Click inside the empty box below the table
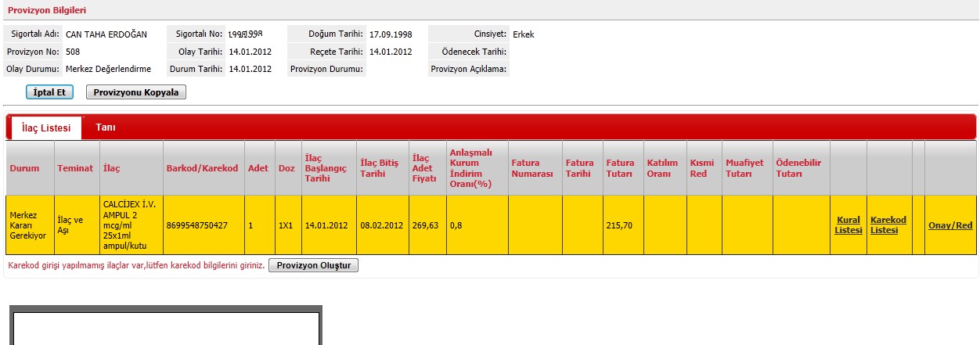The height and width of the screenshot is (345, 980). coord(165,329)
